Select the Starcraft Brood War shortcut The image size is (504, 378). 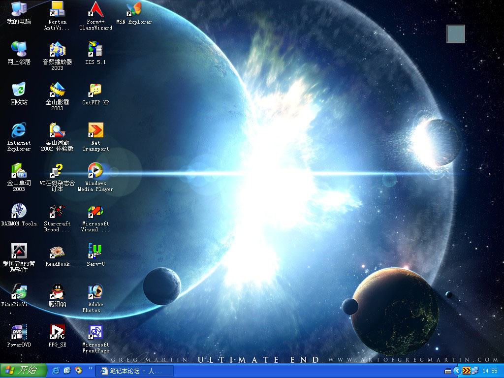[57, 218]
